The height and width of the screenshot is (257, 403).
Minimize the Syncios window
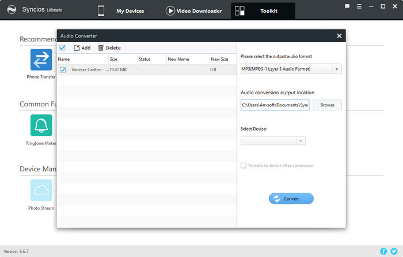click(371, 6)
